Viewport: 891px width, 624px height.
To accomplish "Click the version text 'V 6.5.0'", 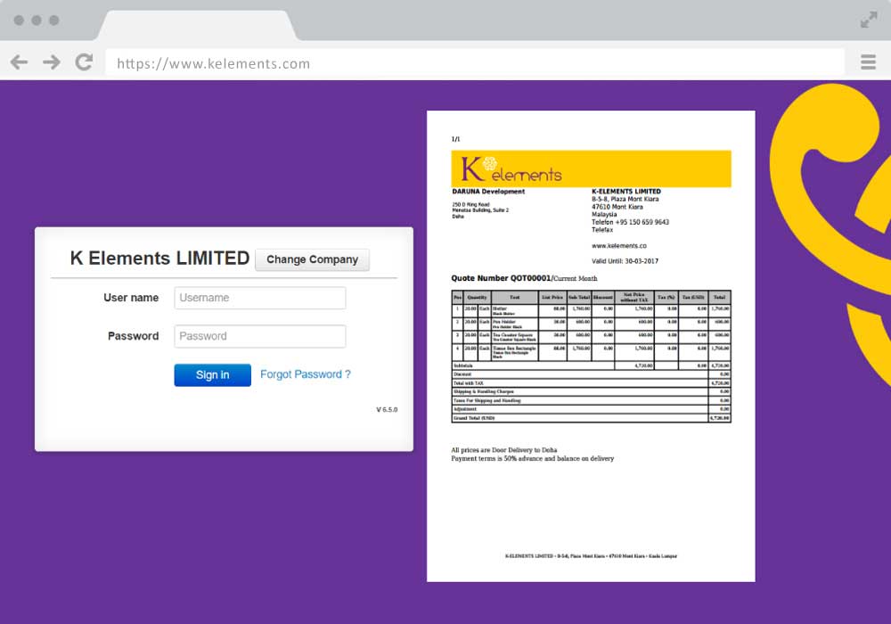I will click(387, 410).
